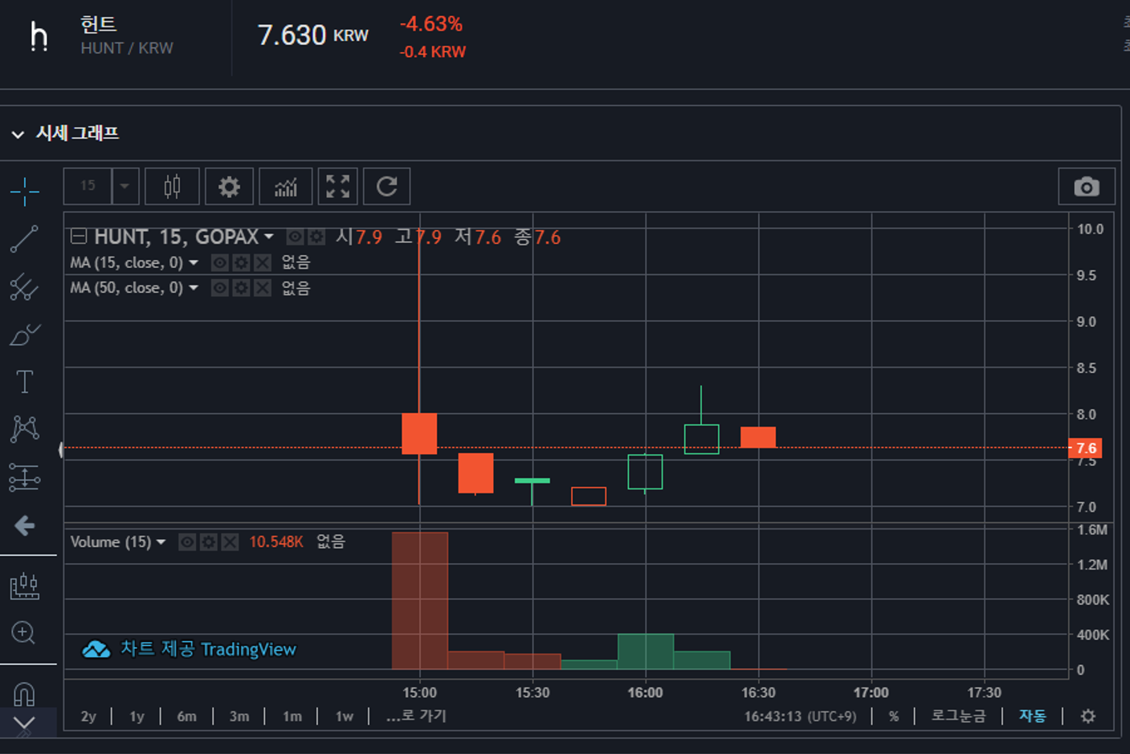Screen dimensions: 1130x754
Task: Open MA (15, close, 0) dropdown
Action: 194,263
